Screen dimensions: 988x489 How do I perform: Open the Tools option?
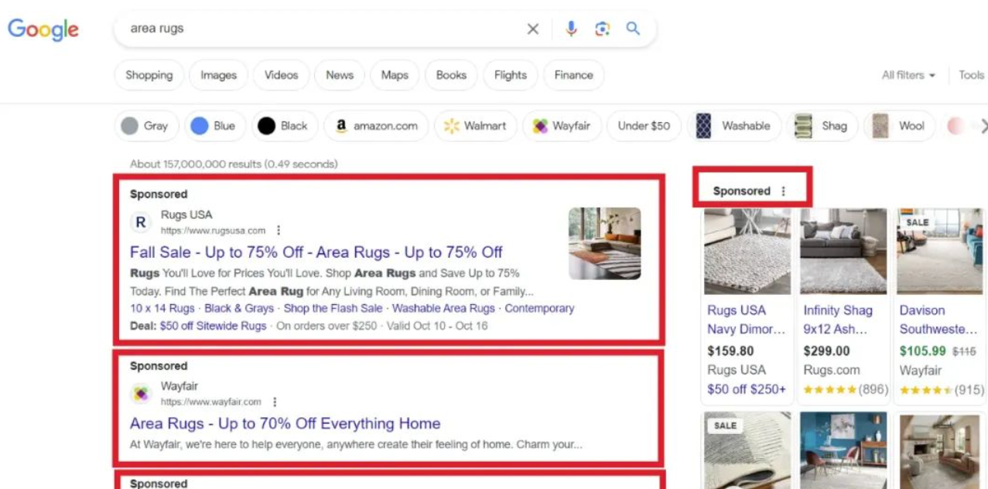click(x=972, y=75)
